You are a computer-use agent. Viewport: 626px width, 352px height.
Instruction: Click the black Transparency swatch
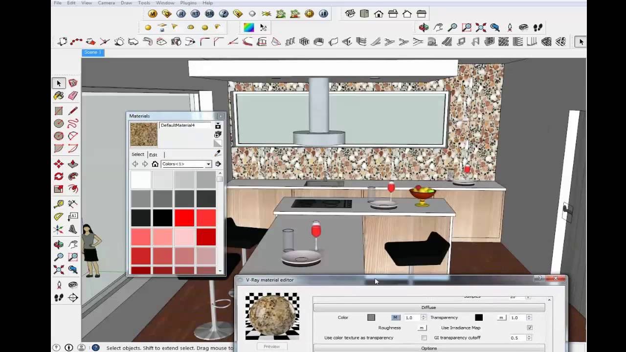[479, 318]
